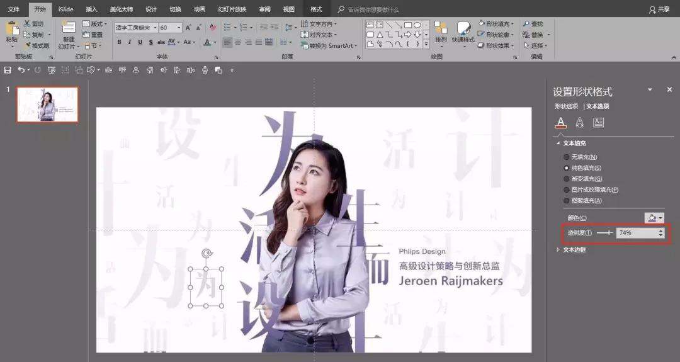Open the Insert (插入) ribbon tab
Screen dimensions: 680x362
coord(91,9)
